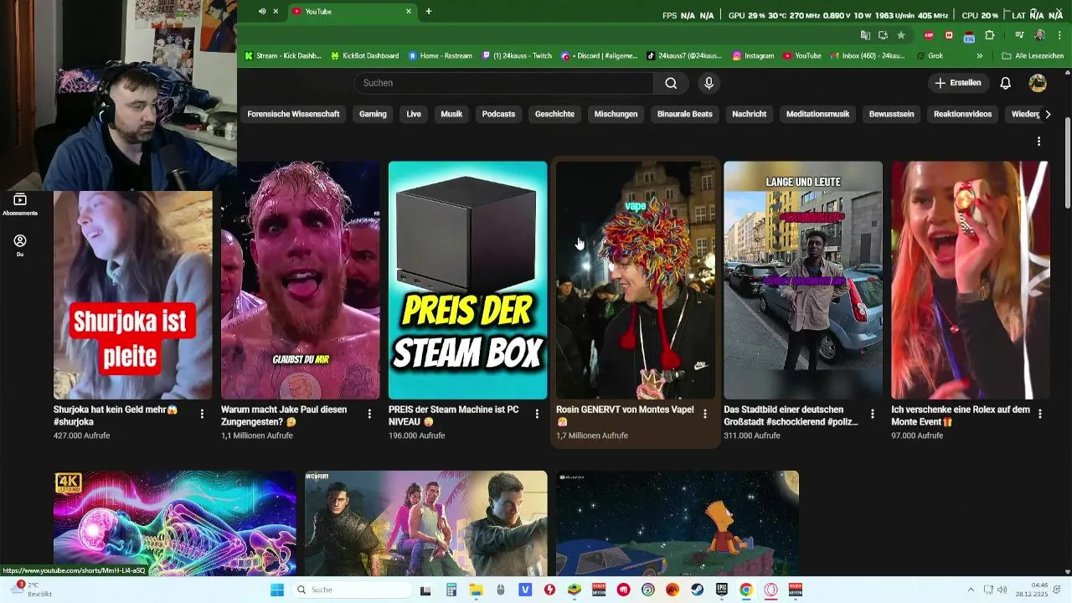Open the 4K neon skeleton video thumbnail
This screenshot has height=603, width=1072.
(x=174, y=523)
